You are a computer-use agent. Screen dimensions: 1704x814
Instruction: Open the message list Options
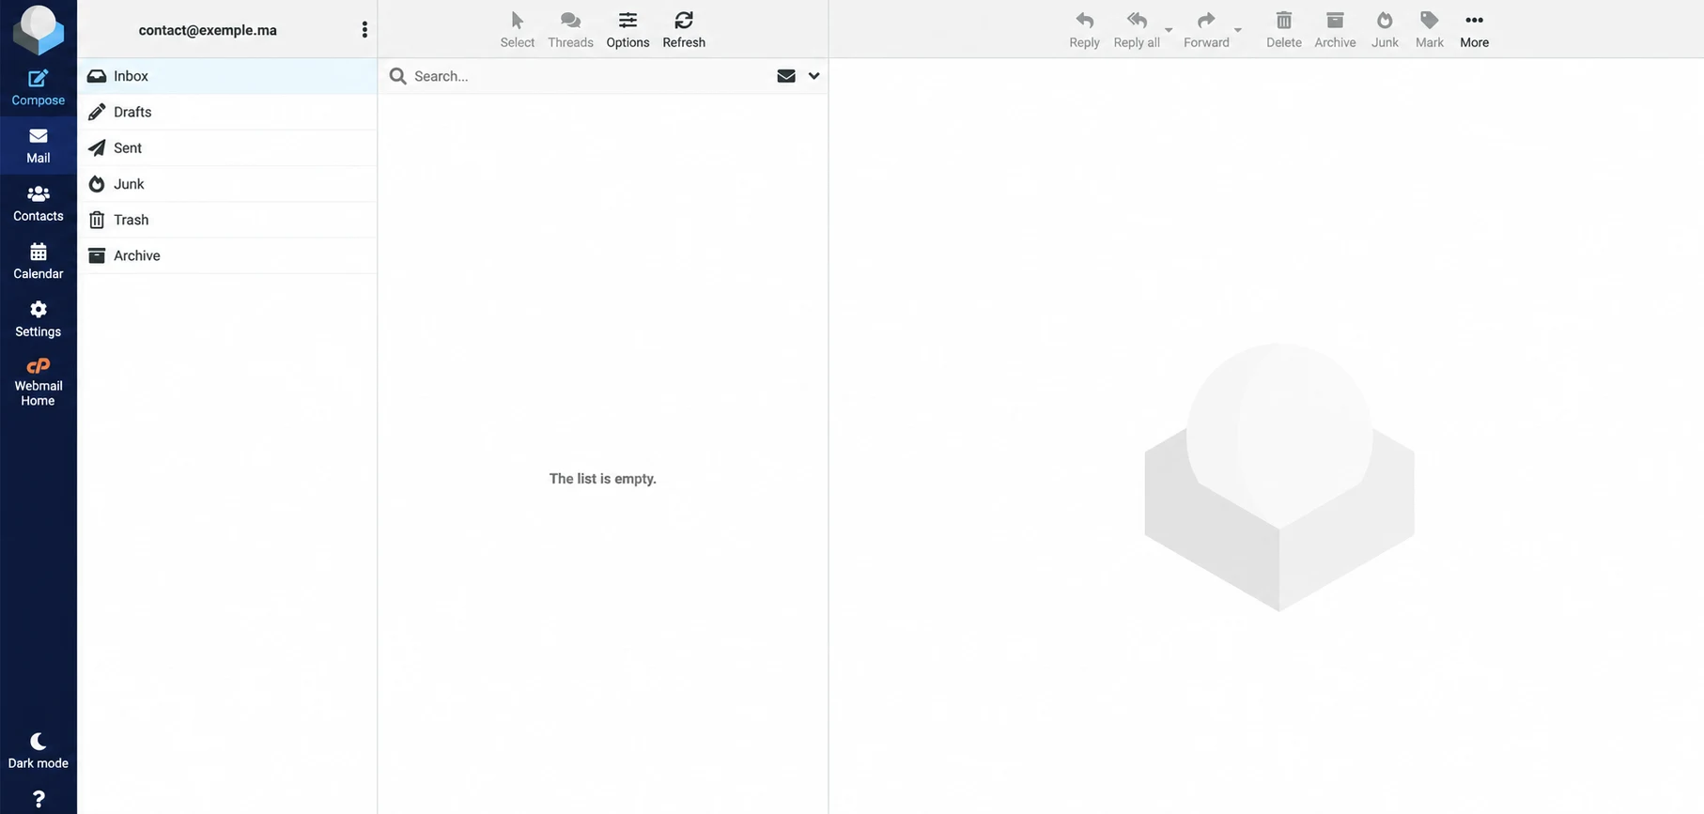(x=627, y=30)
